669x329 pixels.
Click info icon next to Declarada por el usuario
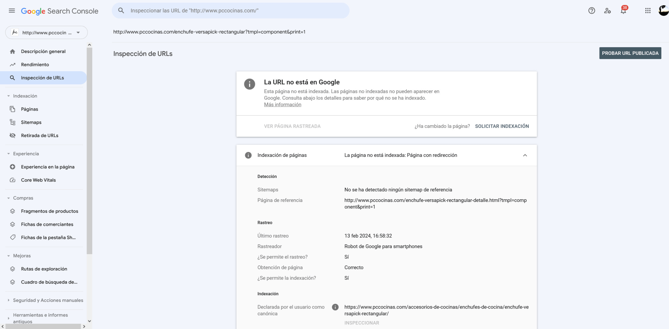(x=335, y=307)
